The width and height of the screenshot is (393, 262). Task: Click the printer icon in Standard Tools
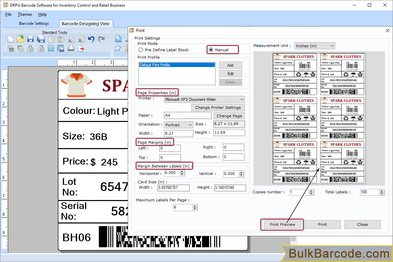(71, 49)
